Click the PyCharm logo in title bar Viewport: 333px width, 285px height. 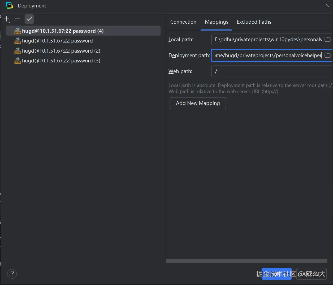tap(9, 6)
